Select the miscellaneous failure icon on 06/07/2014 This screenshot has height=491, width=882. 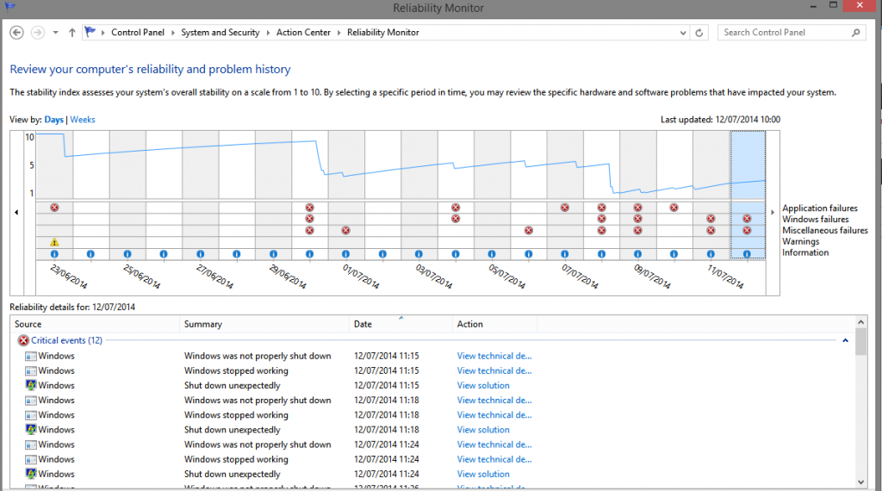(x=529, y=230)
